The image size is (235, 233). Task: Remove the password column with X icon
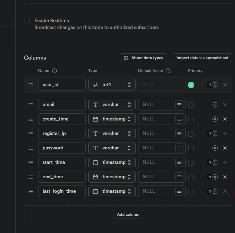(x=225, y=148)
